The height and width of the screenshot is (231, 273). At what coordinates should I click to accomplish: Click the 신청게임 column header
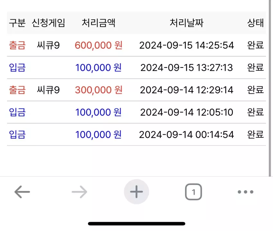pos(48,23)
